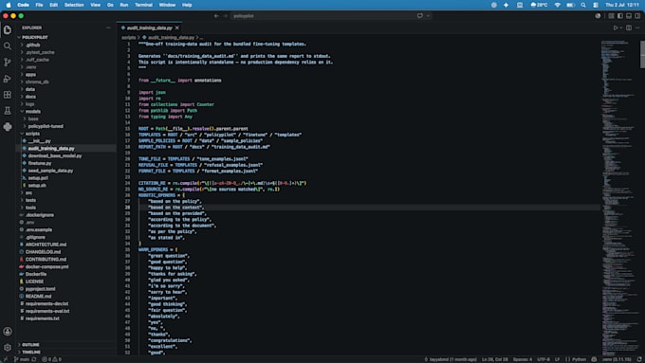Open the chat dropdown arrow in title bar

click(x=428, y=15)
